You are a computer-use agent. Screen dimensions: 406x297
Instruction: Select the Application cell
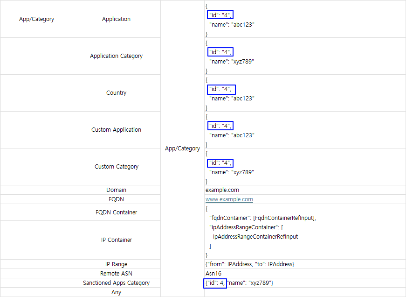116,19
